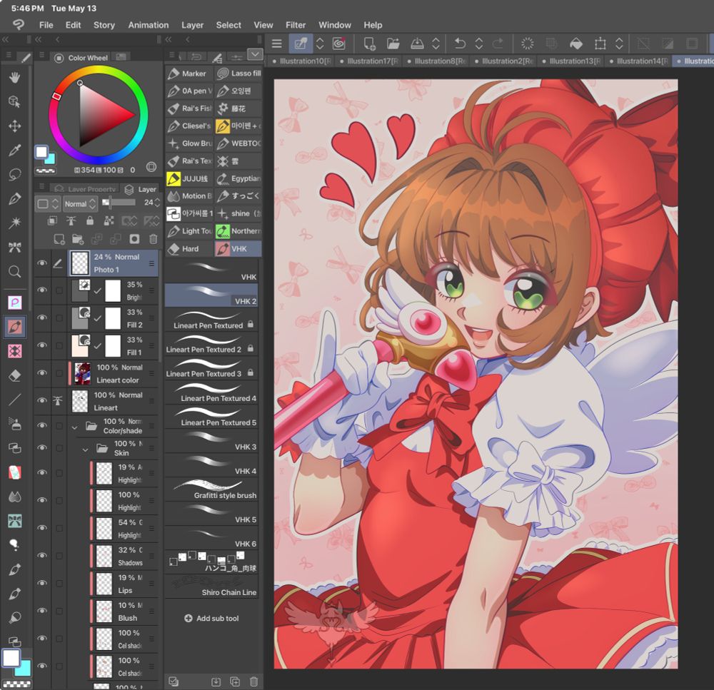Hide the Photo 1 layer
This screenshot has height=690, width=714.
(42, 263)
